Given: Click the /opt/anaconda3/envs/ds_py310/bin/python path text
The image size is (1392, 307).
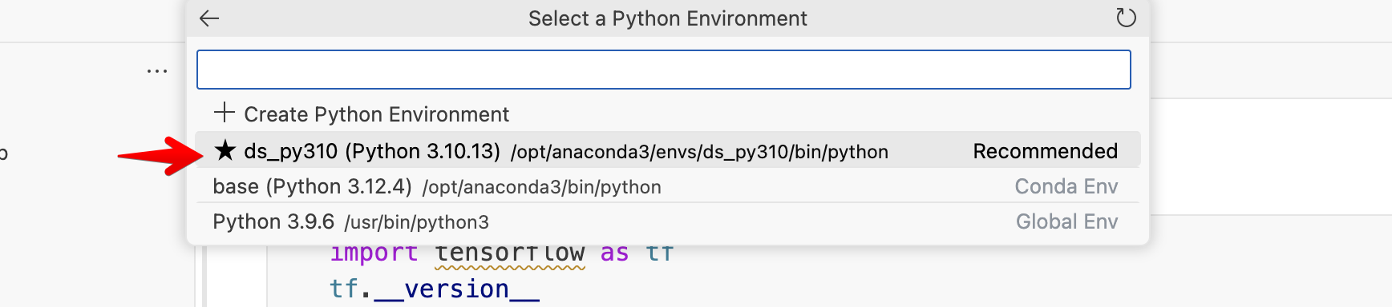Looking at the screenshot, I should [x=699, y=152].
